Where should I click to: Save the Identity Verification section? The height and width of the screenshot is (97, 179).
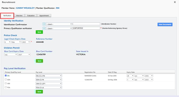(x=39, y=32)
